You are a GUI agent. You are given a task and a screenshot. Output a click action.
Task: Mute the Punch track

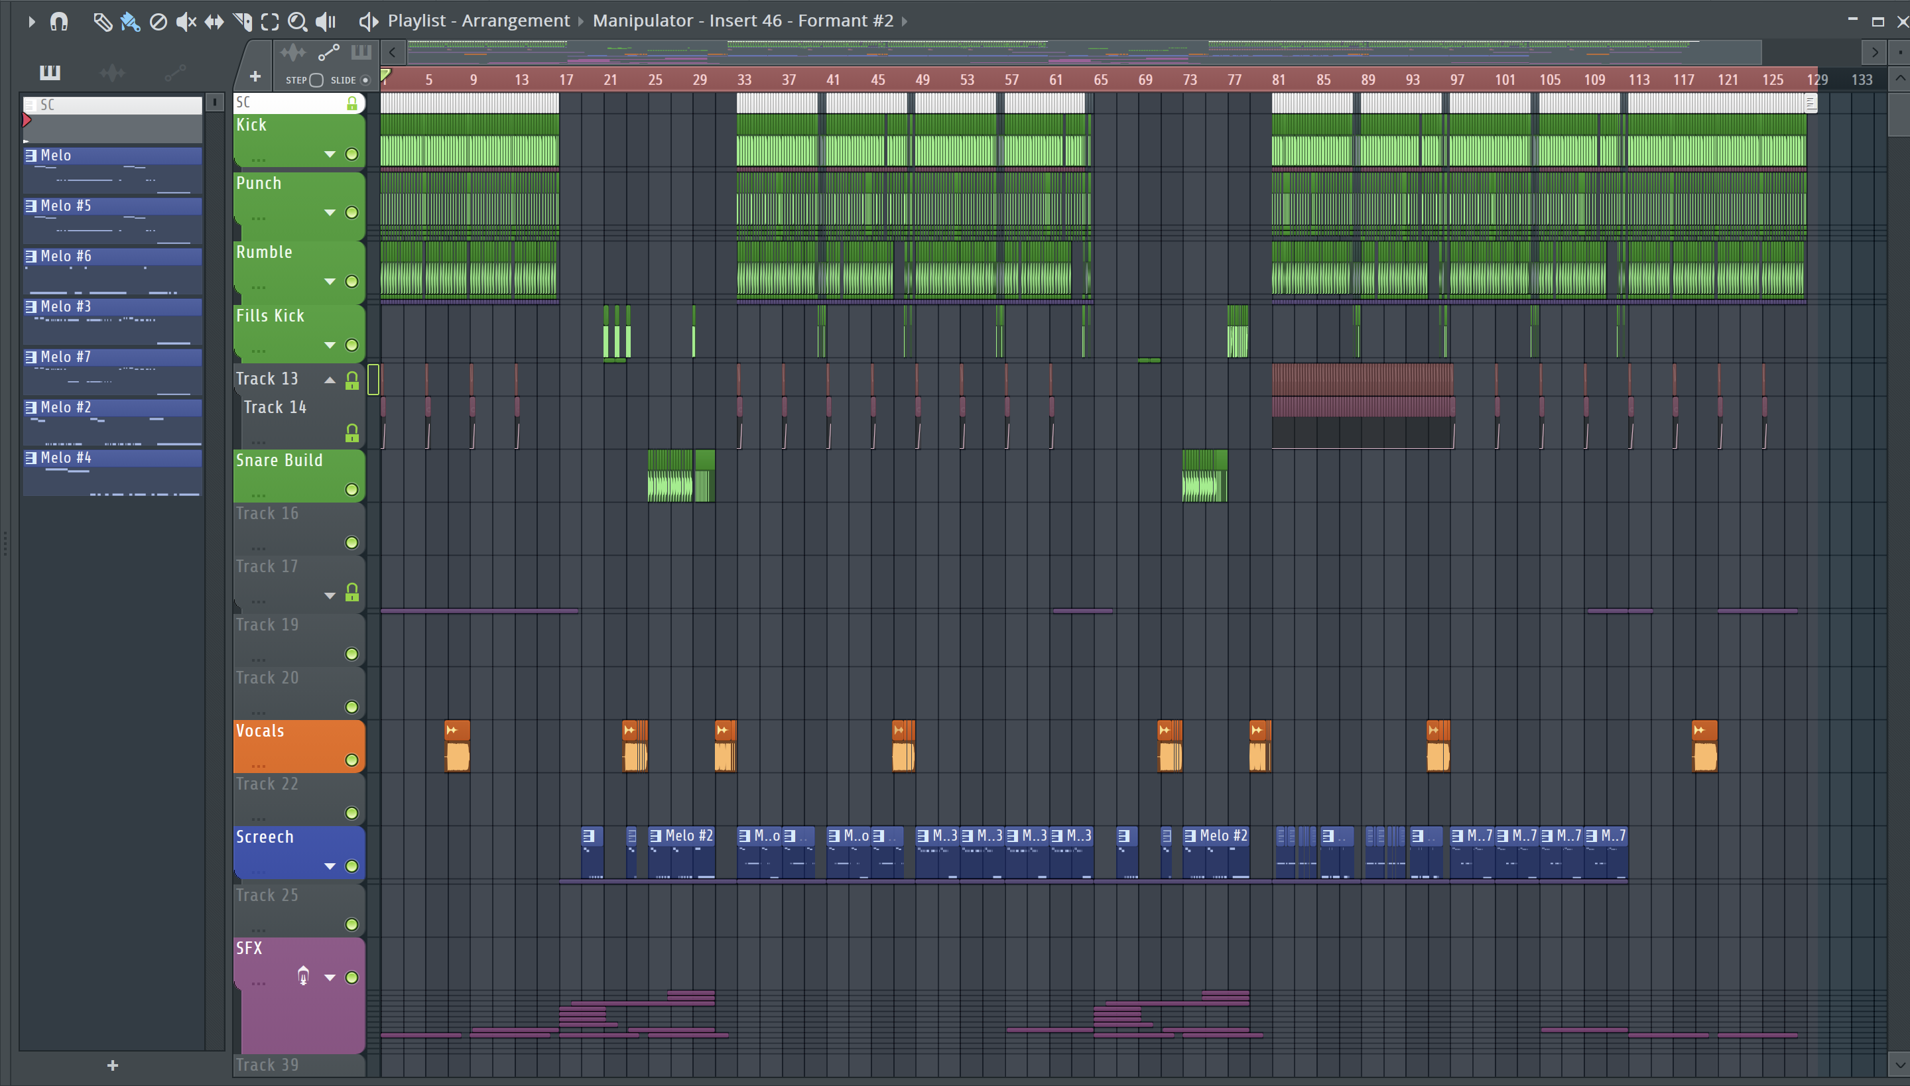coord(351,213)
